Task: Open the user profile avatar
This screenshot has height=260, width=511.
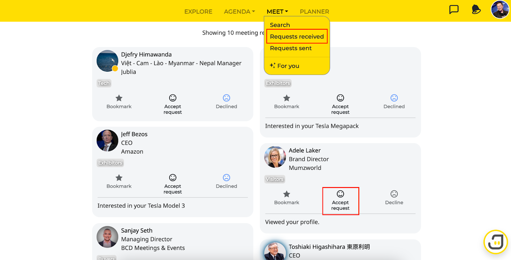Action: 500,10
